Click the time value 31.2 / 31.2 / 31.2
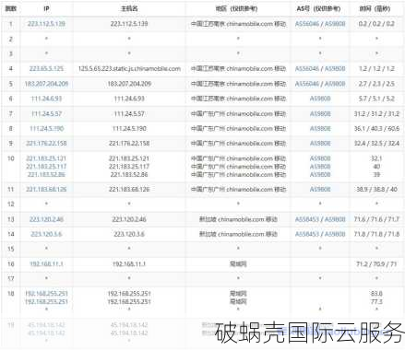 pos(376,114)
